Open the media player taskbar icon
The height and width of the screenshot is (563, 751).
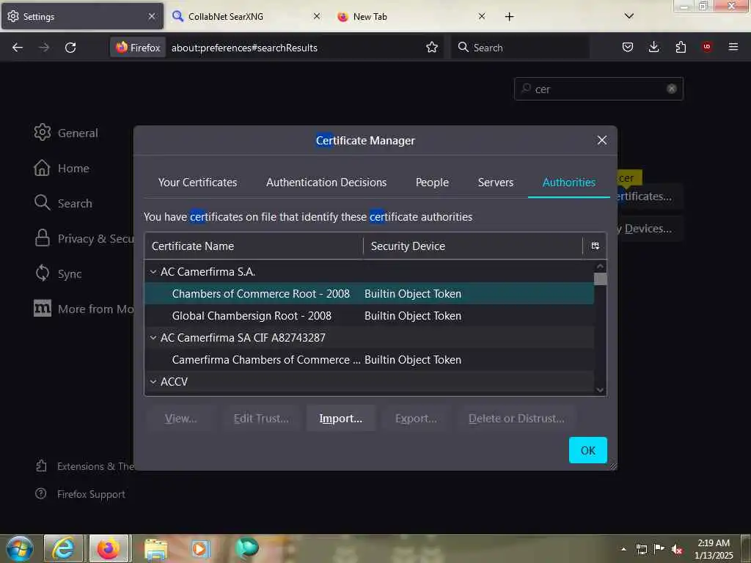coord(199,548)
